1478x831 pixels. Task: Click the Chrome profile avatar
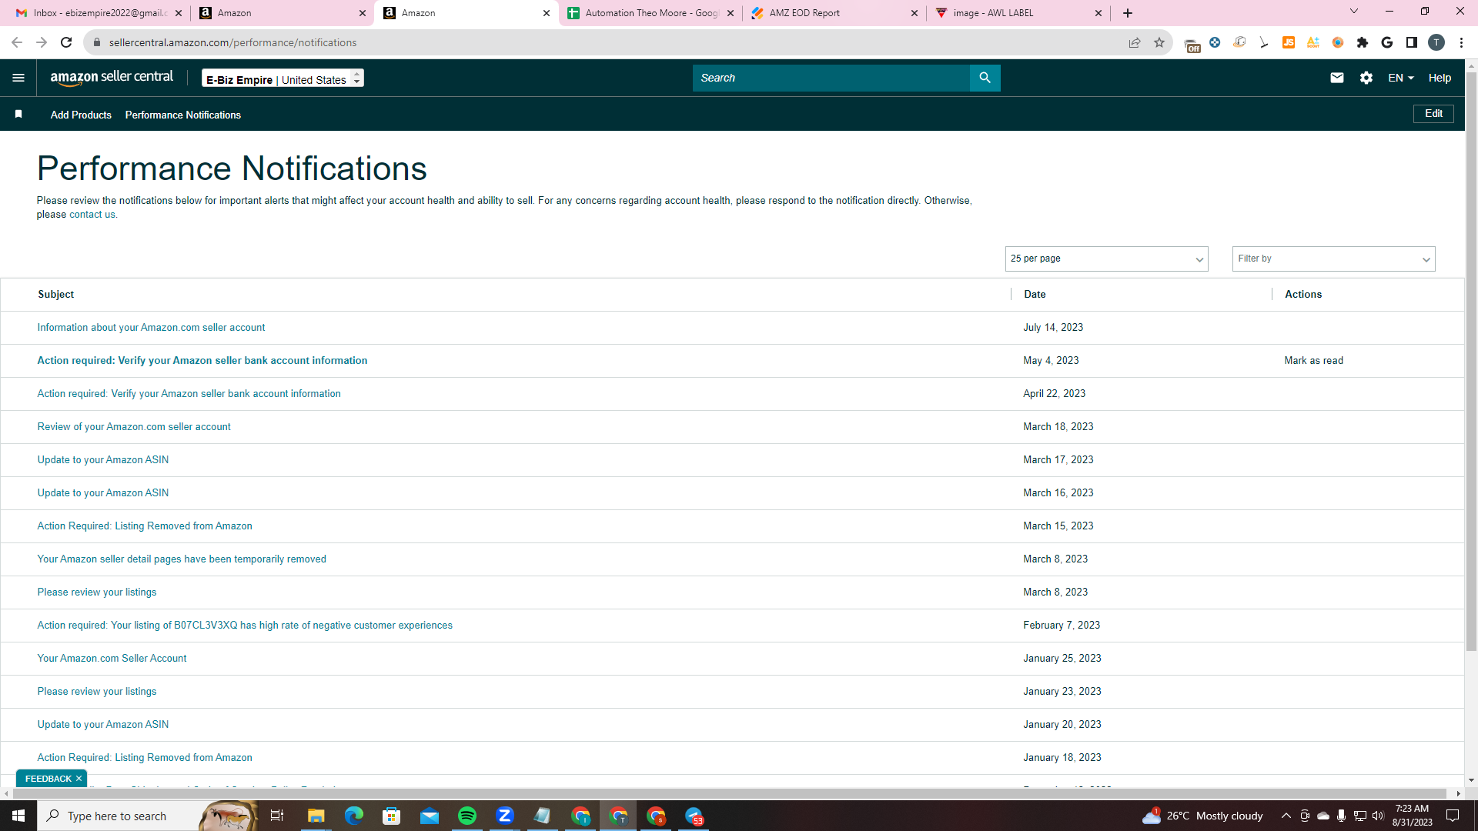1436,42
